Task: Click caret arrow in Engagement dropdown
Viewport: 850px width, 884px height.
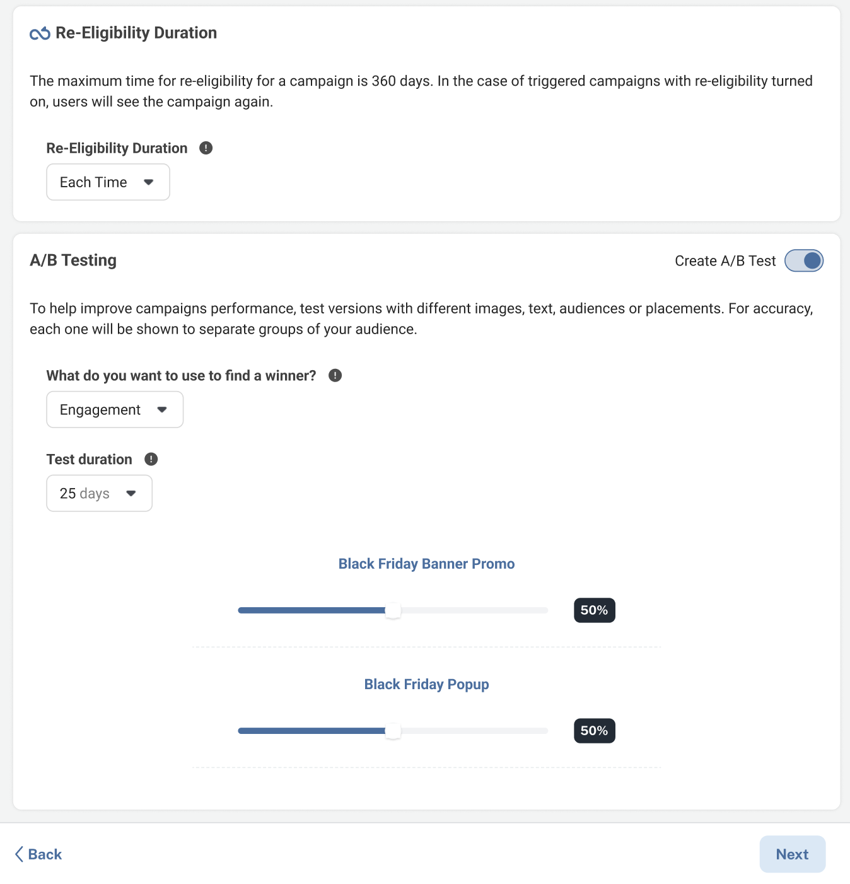Action: (162, 410)
